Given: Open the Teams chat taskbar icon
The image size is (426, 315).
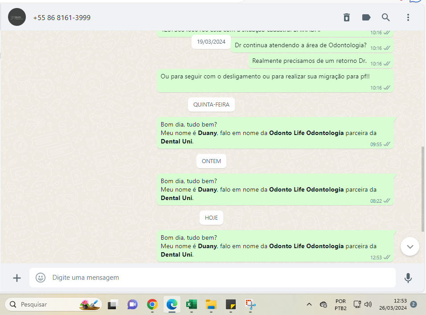Looking at the screenshot, I should (132, 304).
